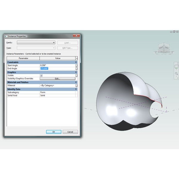The width and height of the screenshot is (179, 179).
Task: Select the zoom tool in navigation bar
Action: pos(176,73)
